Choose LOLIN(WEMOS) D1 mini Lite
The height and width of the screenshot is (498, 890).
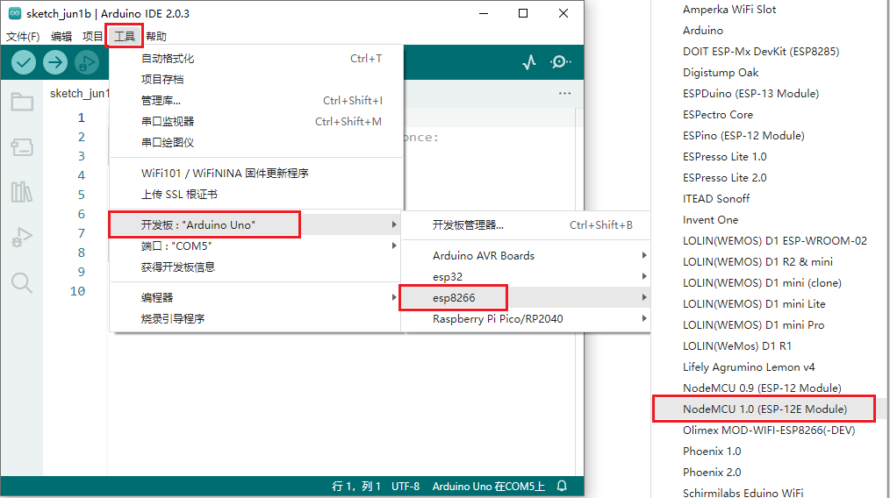754,302
